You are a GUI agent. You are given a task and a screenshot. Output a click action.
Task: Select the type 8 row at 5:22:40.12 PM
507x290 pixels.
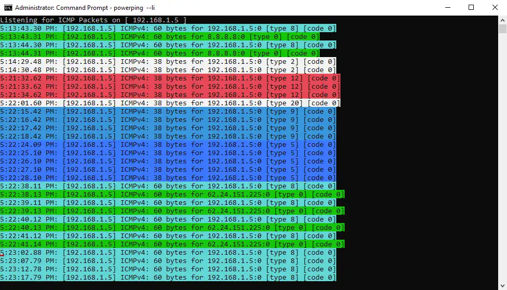[168, 219]
